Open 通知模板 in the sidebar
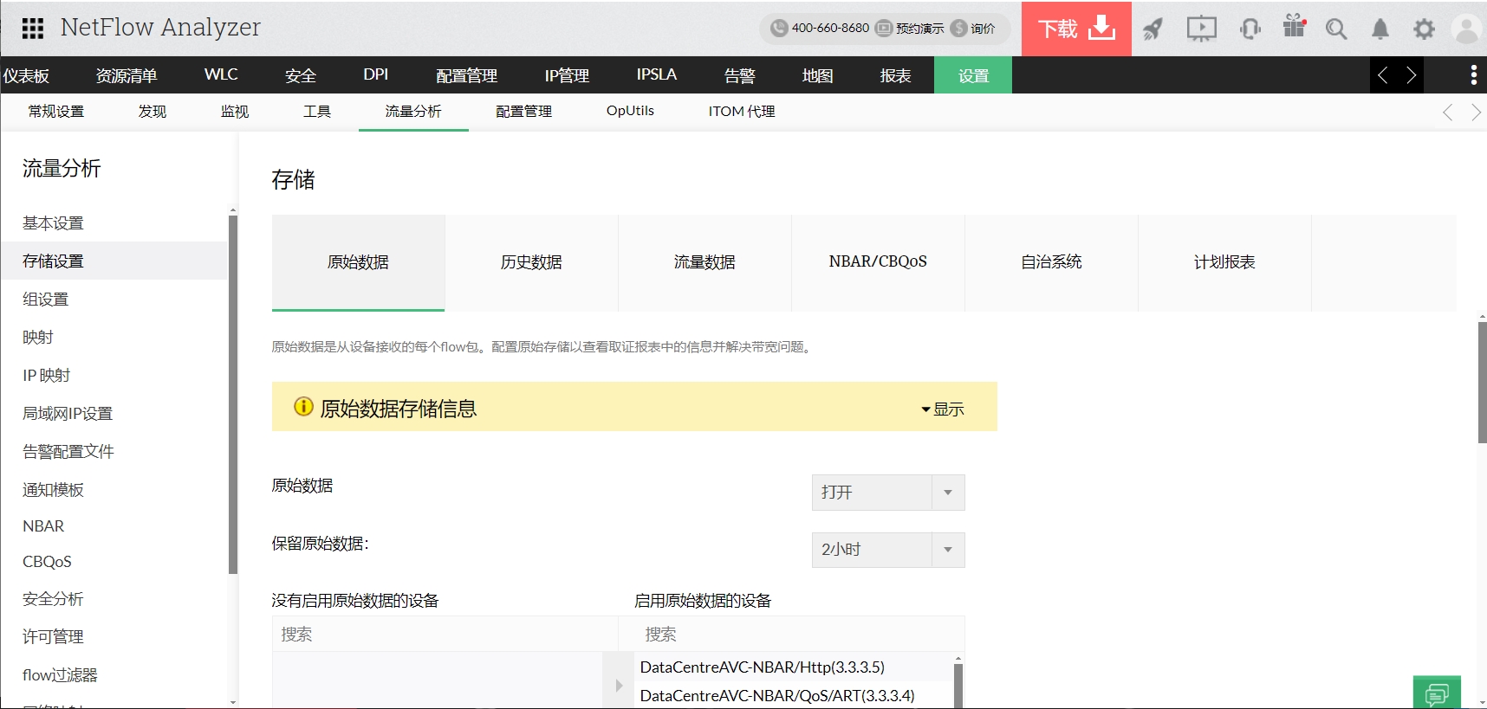Viewport: 1487px width, 709px height. (53, 490)
